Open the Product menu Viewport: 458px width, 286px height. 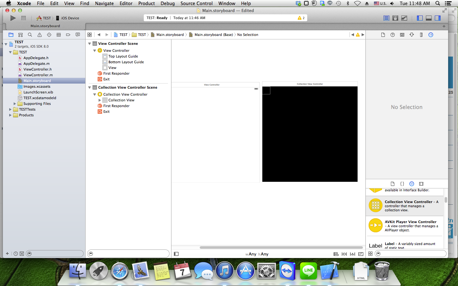click(146, 3)
